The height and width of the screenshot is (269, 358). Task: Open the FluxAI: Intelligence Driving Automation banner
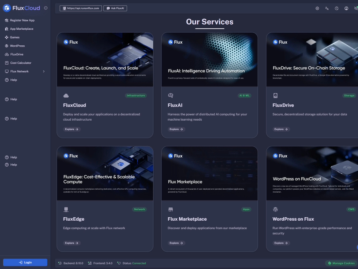coord(209,59)
